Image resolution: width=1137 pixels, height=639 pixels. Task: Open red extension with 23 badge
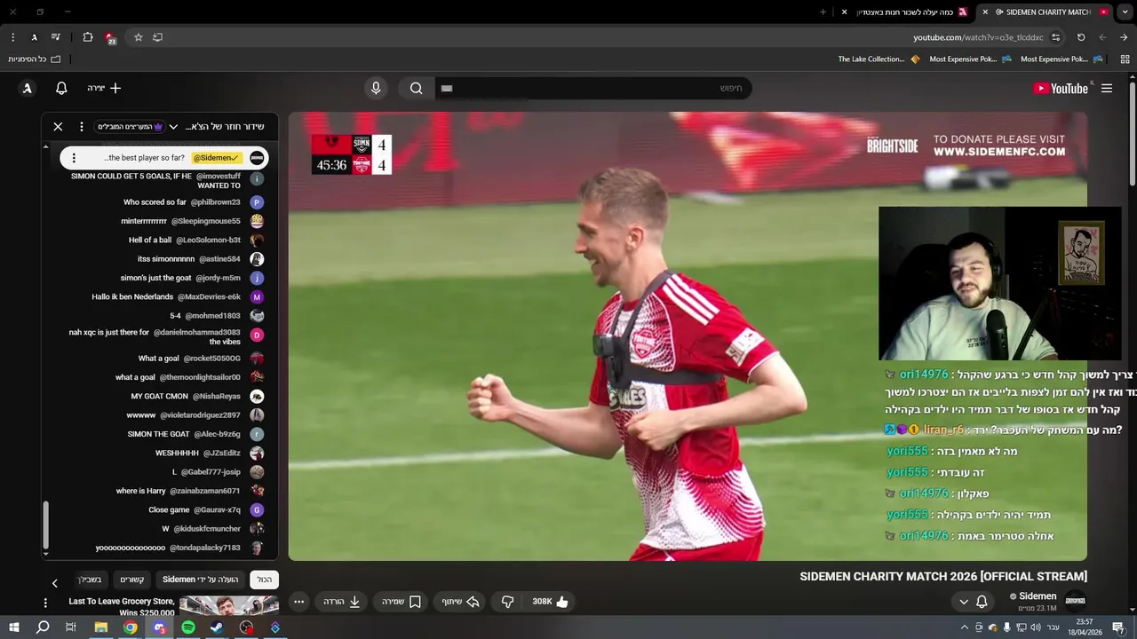click(109, 37)
